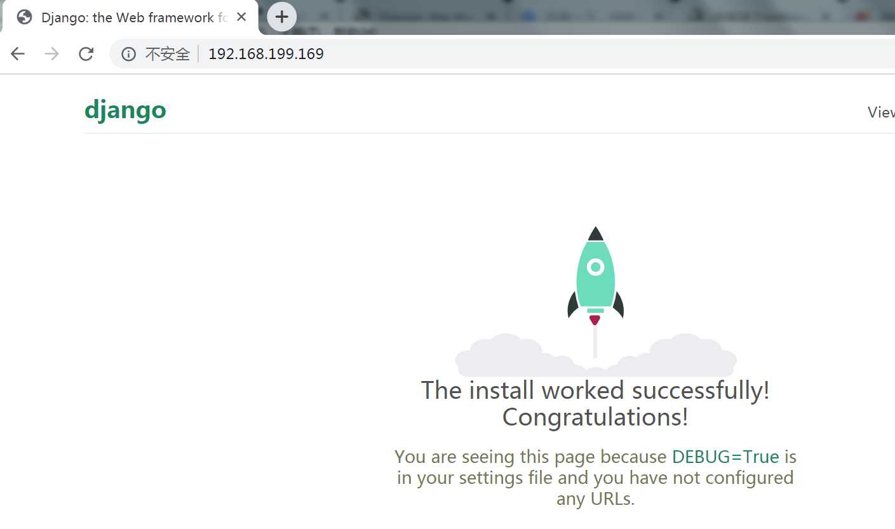Open site info via the not-secure icon
895x529 pixels.
pos(129,54)
